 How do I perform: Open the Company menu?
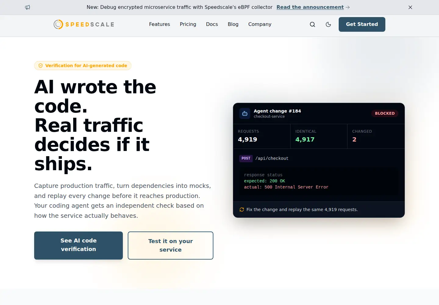point(260,24)
